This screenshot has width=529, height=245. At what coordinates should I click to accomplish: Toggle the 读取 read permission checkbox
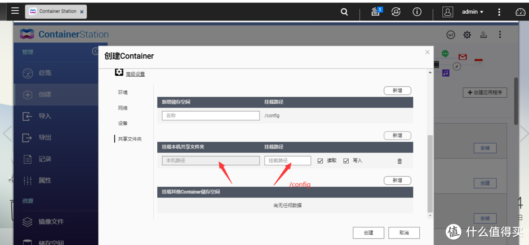point(320,161)
